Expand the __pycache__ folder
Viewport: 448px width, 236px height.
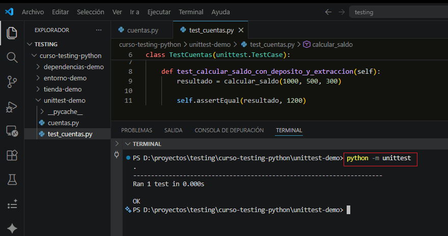pos(42,111)
